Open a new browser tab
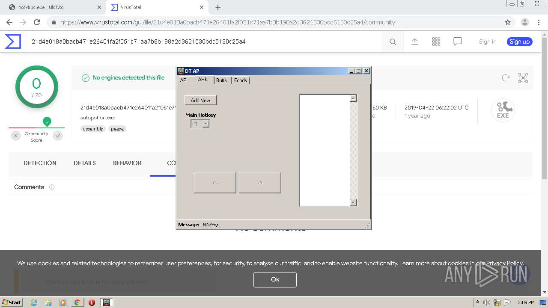The width and height of the screenshot is (548, 308). point(218,7)
